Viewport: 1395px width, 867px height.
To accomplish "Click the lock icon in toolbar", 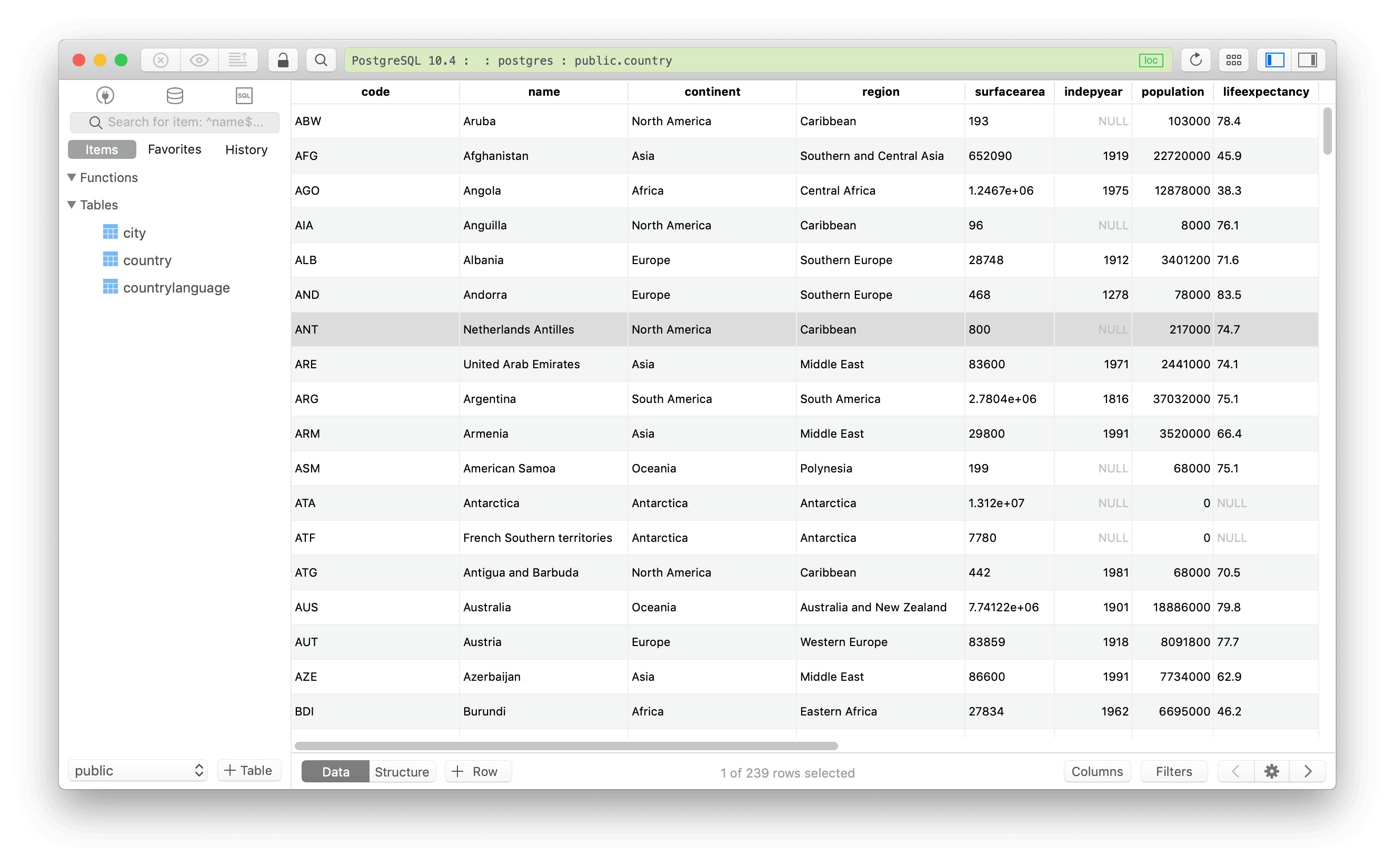I will (283, 60).
